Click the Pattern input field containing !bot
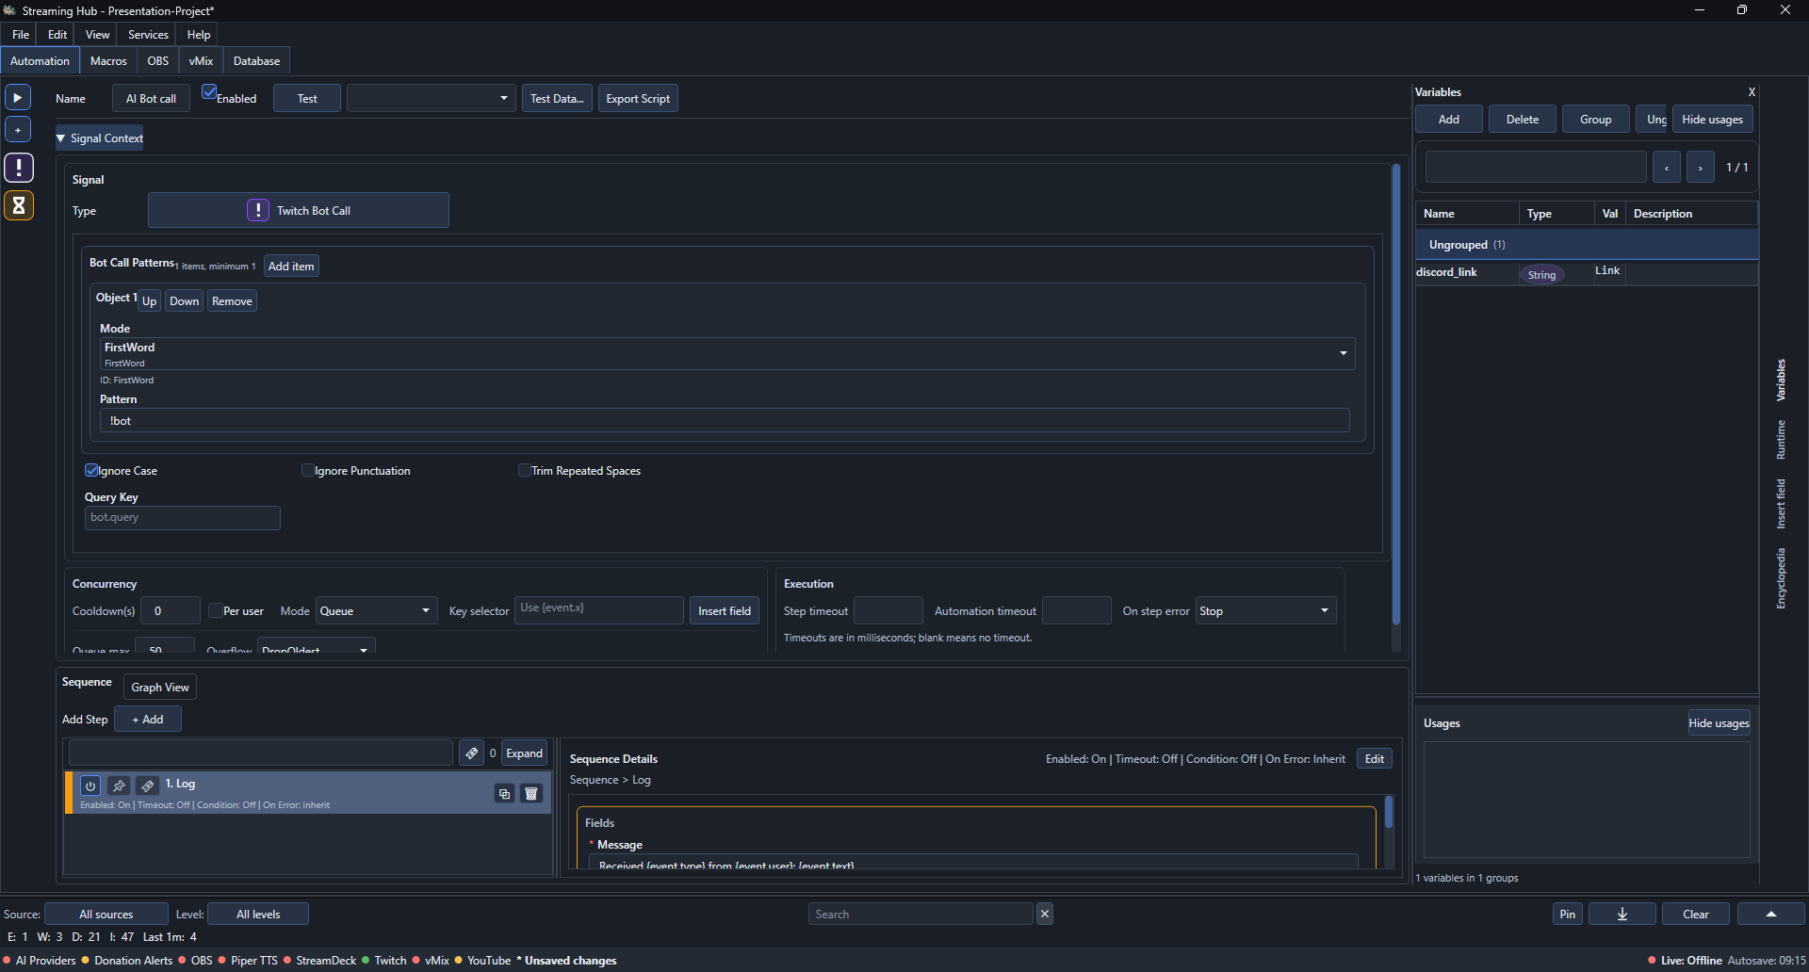The width and height of the screenshot is (1809, 972). [x=725, y=421]
